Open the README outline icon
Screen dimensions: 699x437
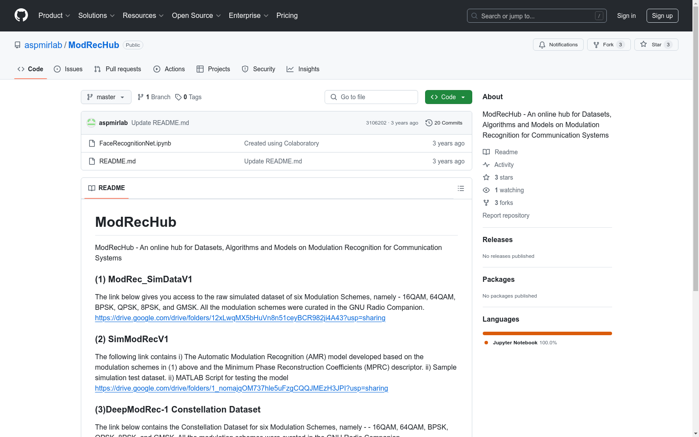point(461,188)
